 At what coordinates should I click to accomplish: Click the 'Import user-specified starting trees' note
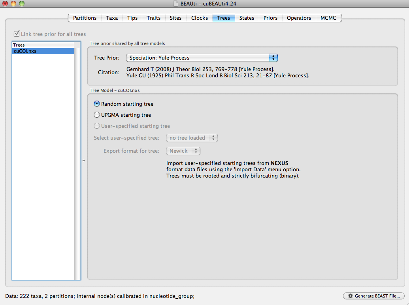(x=234, y=170)
